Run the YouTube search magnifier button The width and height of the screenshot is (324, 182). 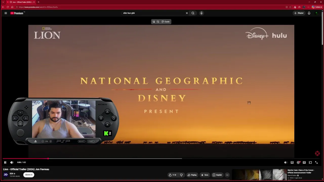click(x=193, y=13)
